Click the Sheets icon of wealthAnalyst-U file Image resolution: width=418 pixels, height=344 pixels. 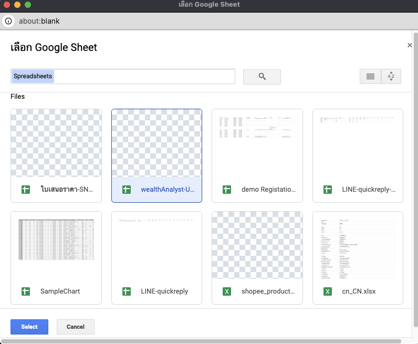tap(127, 190)
